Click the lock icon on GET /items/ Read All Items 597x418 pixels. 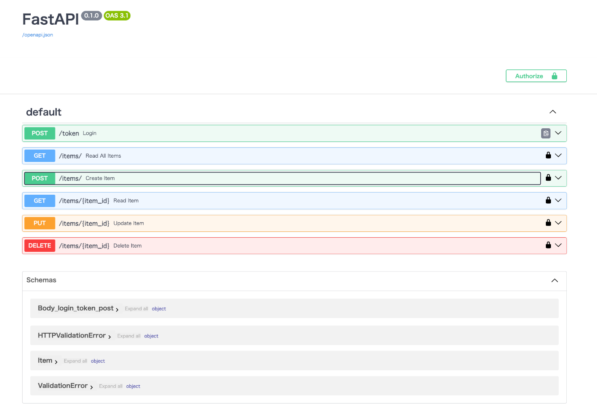pos(548,155)
